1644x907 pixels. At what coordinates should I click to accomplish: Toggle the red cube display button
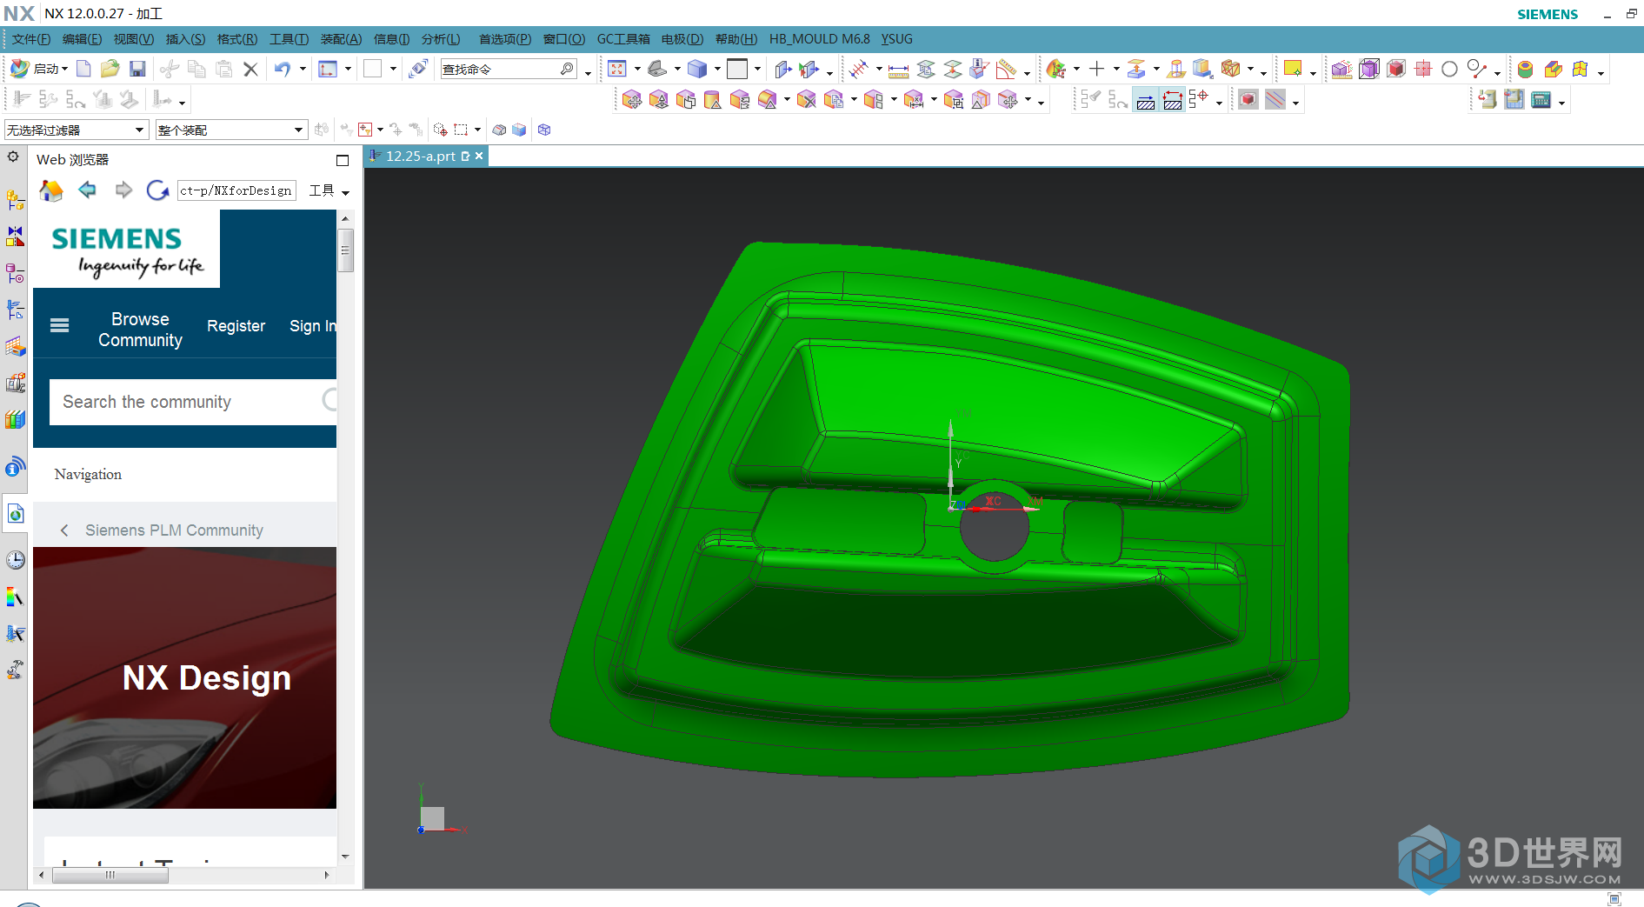[1248, 100]
